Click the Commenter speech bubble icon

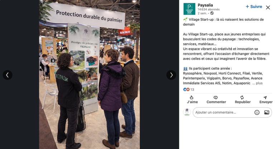tap(216, 97)
